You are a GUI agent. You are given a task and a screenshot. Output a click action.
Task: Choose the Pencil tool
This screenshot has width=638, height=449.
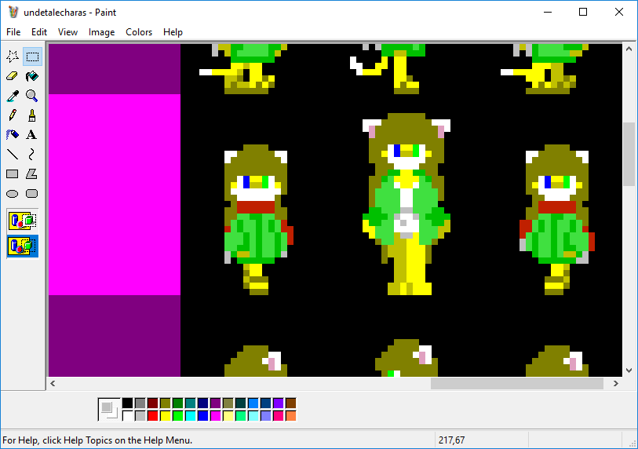point(13,115)
